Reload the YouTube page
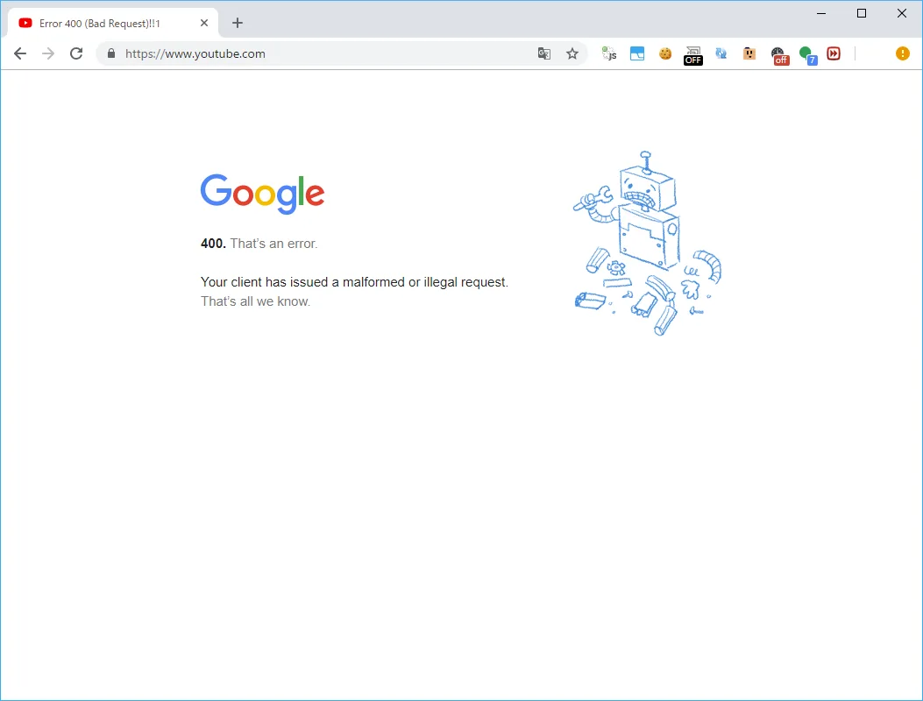Screen dimensions: 923x701 click(x=76, y=53)
